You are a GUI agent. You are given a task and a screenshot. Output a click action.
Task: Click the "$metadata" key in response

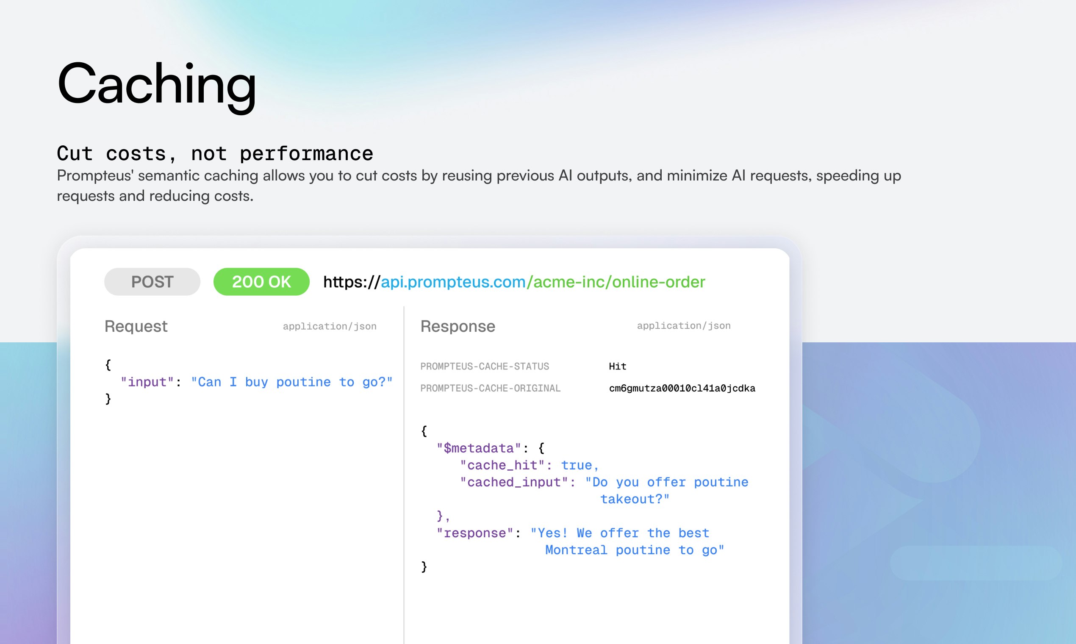(478, 448)
